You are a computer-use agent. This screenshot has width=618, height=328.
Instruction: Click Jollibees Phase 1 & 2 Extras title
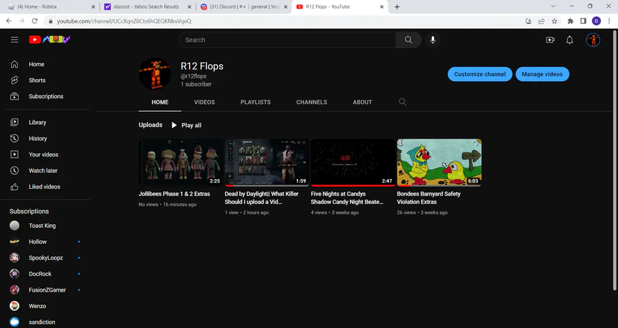point(174,194)
